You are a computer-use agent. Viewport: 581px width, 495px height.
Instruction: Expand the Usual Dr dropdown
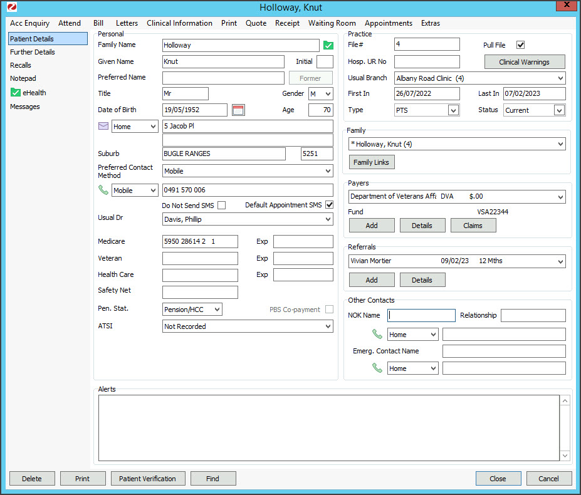(328, 220)
